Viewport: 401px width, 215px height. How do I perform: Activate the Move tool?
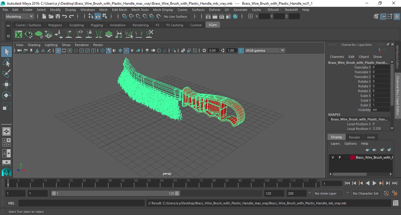(6, 84)
